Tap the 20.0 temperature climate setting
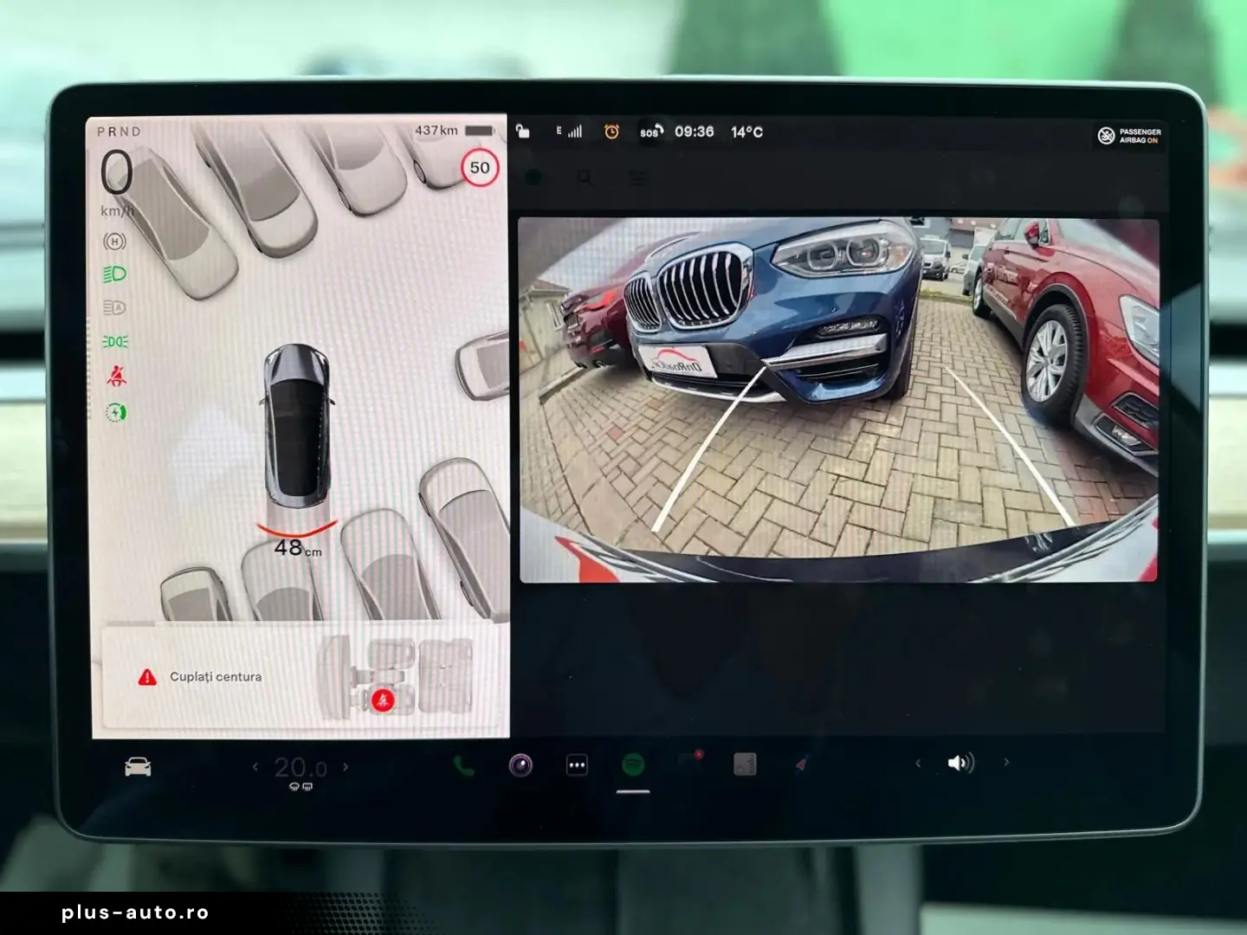This screenshot has height=935, width=1247. point(300,768)
